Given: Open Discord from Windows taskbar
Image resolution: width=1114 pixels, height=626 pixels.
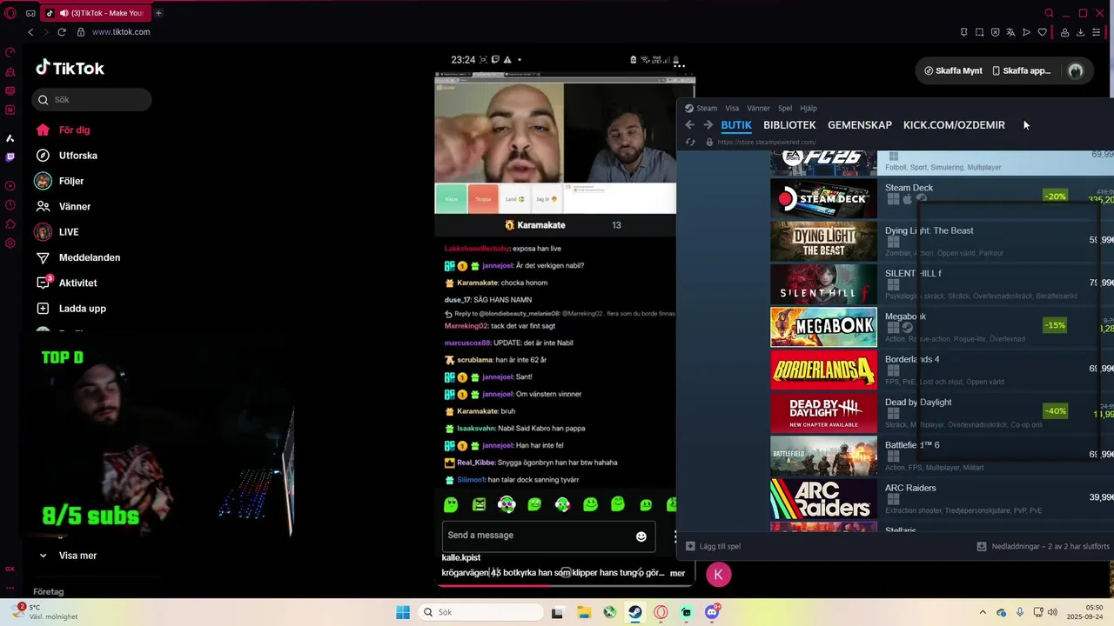Looking at the screenshot, I should [x=712, y=612].
